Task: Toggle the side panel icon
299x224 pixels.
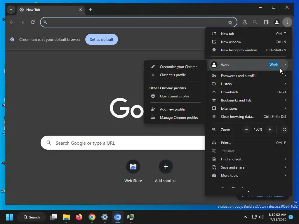Action: 266,22
